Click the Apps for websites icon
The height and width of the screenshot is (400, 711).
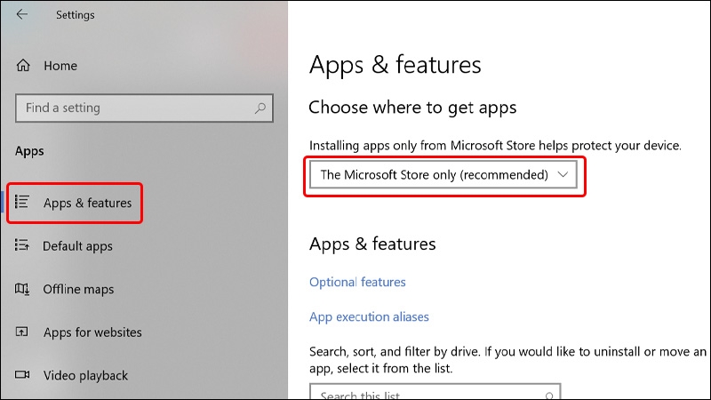23,332
